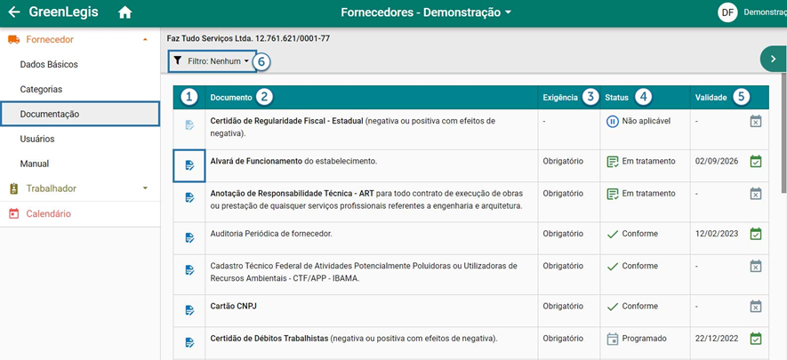Click calendar icon in the ART row
Screen dimensions: 787x360
755,193
